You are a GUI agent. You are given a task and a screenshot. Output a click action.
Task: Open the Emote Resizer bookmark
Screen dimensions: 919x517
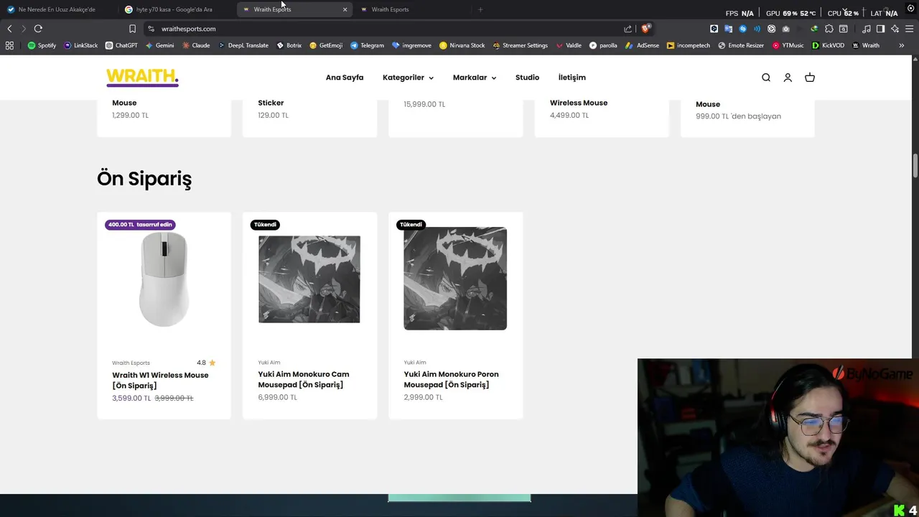740,45
